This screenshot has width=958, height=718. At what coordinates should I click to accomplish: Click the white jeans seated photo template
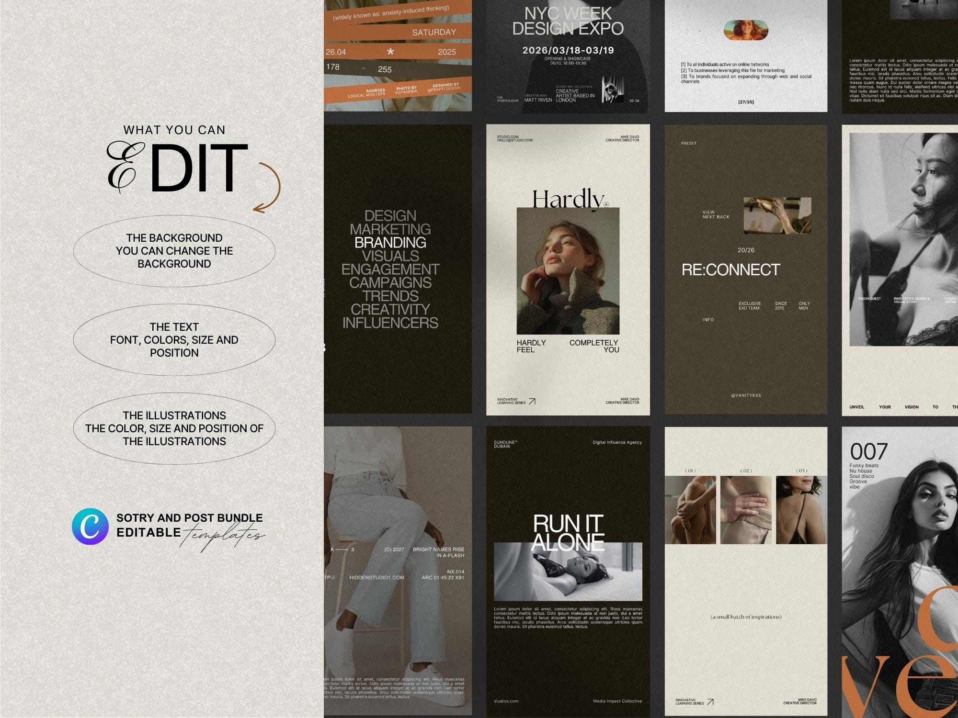(x=398, y=571)
